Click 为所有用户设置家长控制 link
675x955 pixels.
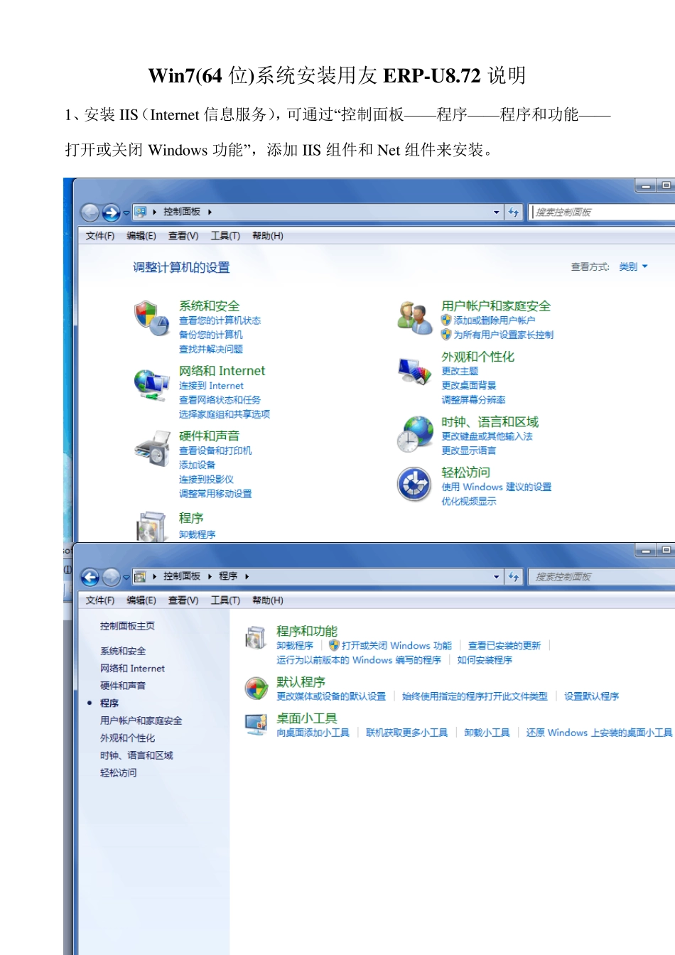click(x=503, y=335)
